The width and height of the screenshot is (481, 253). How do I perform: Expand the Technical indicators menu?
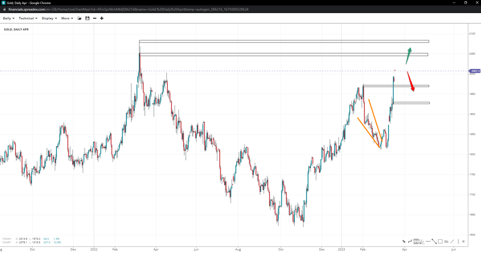[28, 18]
